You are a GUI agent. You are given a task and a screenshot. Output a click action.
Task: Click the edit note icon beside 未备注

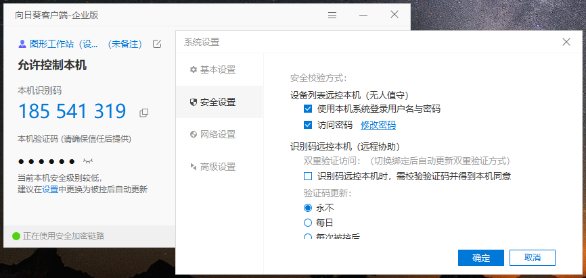[x=157, y=44]
